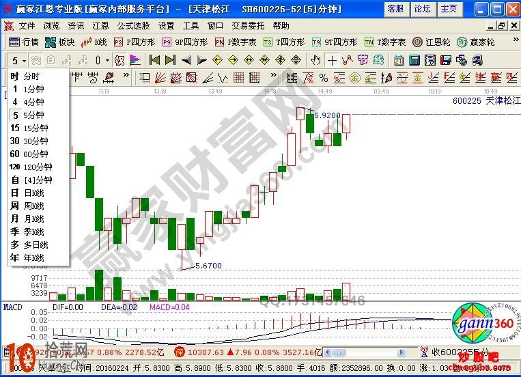Expand the top toolbar overflow chevron
Screen dimensions: 521x377
(516, 40)
